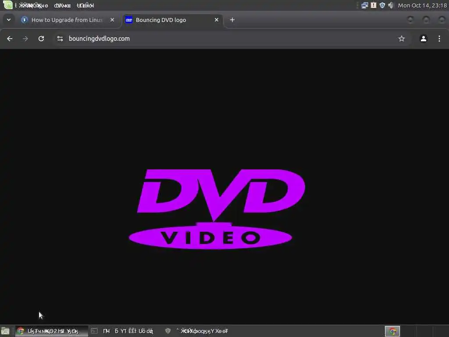Open the Chrome three-dot menu

[x=439, y=39]
